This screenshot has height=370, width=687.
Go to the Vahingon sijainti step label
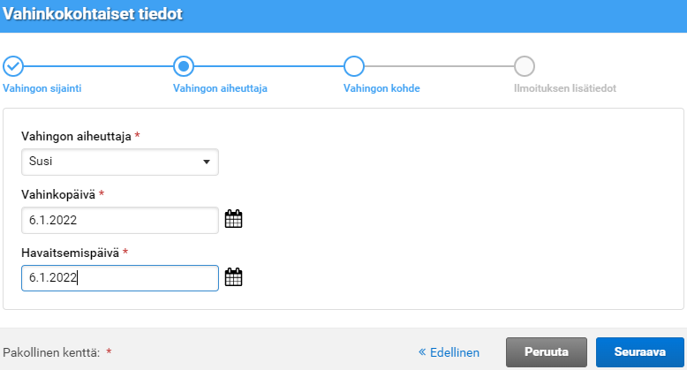48,88
